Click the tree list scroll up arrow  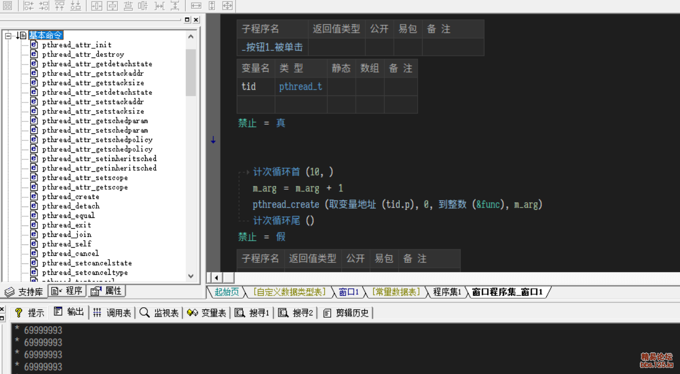tap(191, 37)
